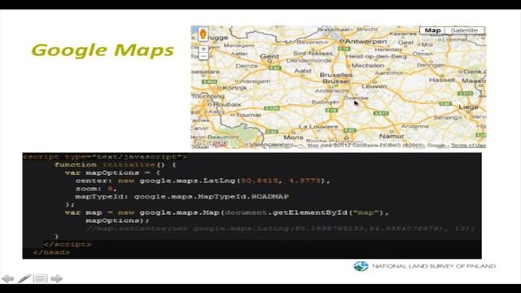Screen dimensions: 521x293
Task: Click the var mapOptions code line
Action: pos(112,173)
